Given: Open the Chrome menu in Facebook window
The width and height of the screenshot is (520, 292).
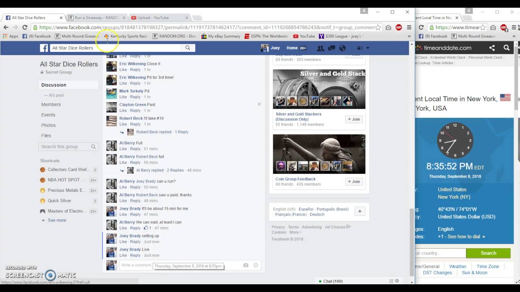Looking at the screenshot, I should pos(409,27).
